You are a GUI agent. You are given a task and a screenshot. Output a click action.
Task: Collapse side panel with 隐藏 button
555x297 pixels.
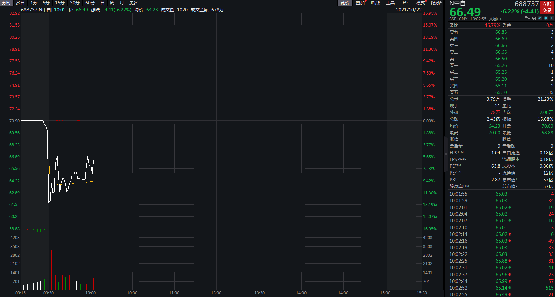click(436, 3)
